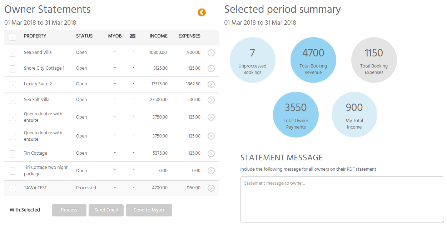Screen dimensions: 447x225
Task: Click into the statement message text area
Action: coord(342,200)
